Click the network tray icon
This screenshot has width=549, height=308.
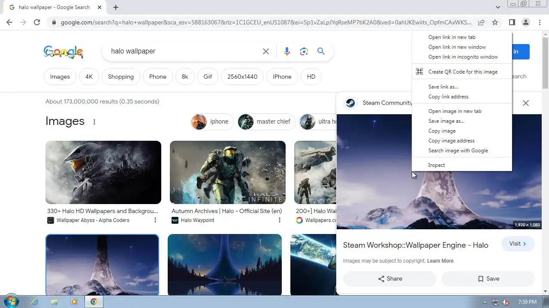[x=495, y=302]
